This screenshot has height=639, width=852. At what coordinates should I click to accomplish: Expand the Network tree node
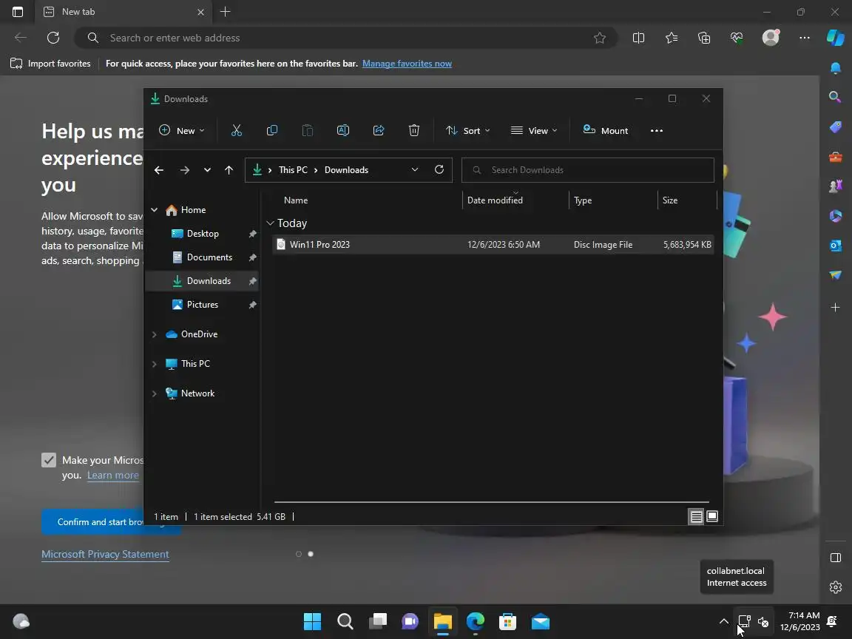[x=155, y=393]
